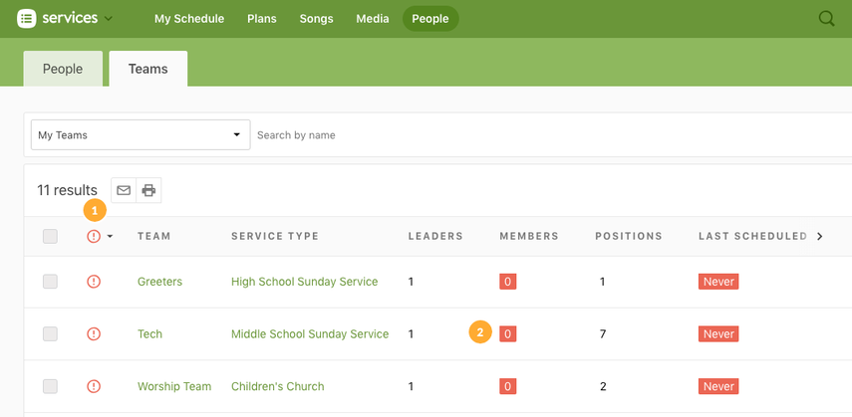Click the Services app logo icon
Viewport: 852px width, 417px height.
(27, 19)
